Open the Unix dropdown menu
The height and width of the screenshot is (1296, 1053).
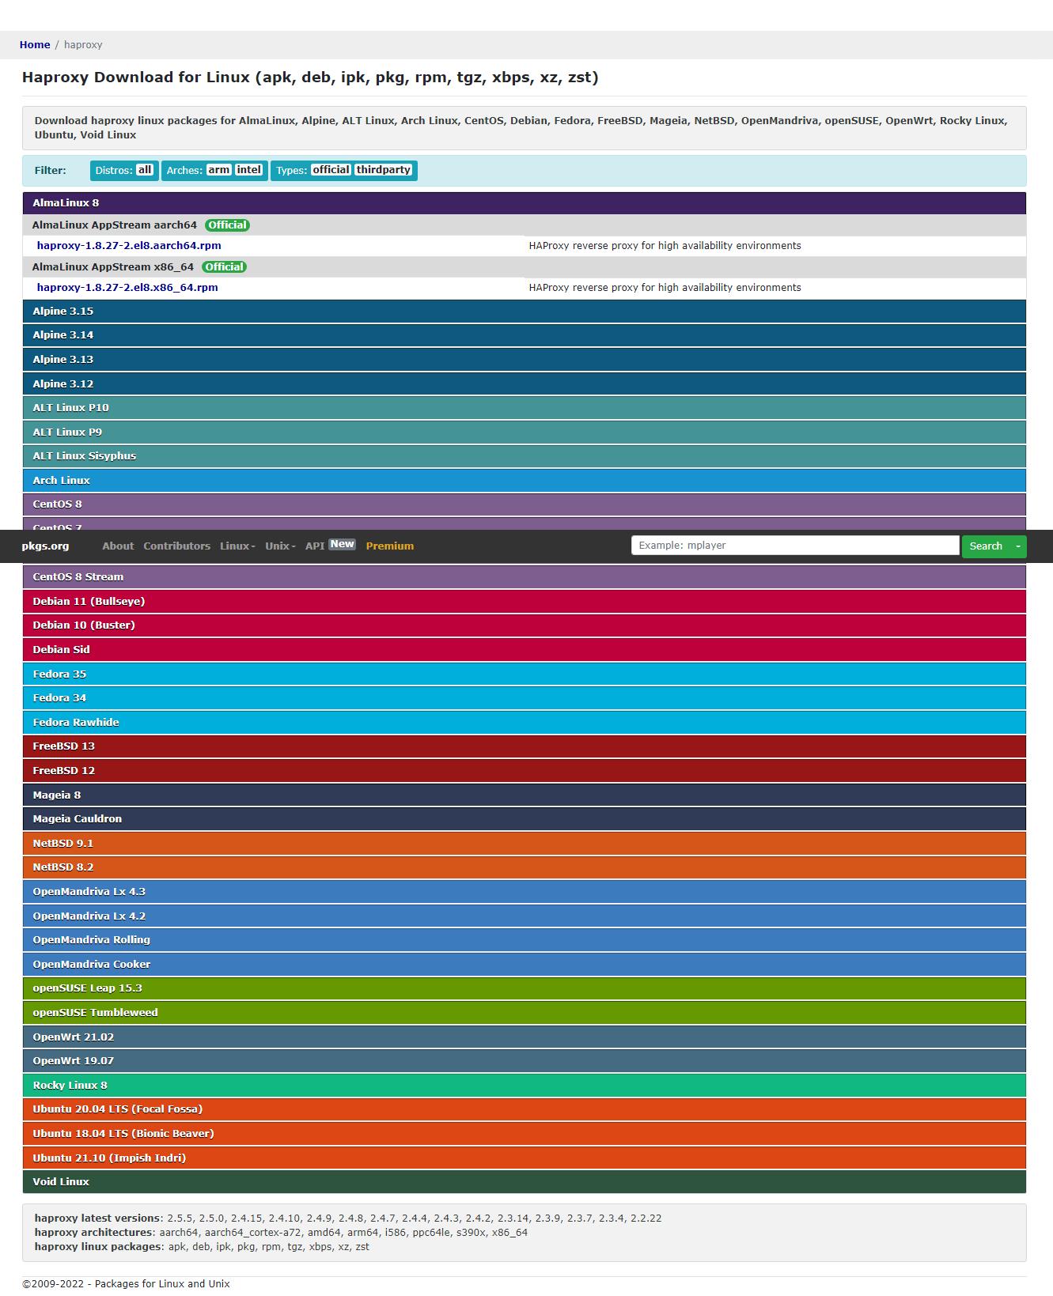(x=280, y=546)
